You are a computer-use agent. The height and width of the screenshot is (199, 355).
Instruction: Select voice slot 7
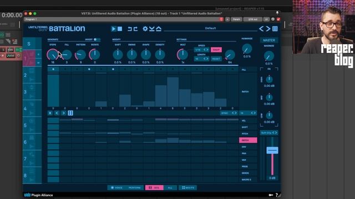pos(32,159)
